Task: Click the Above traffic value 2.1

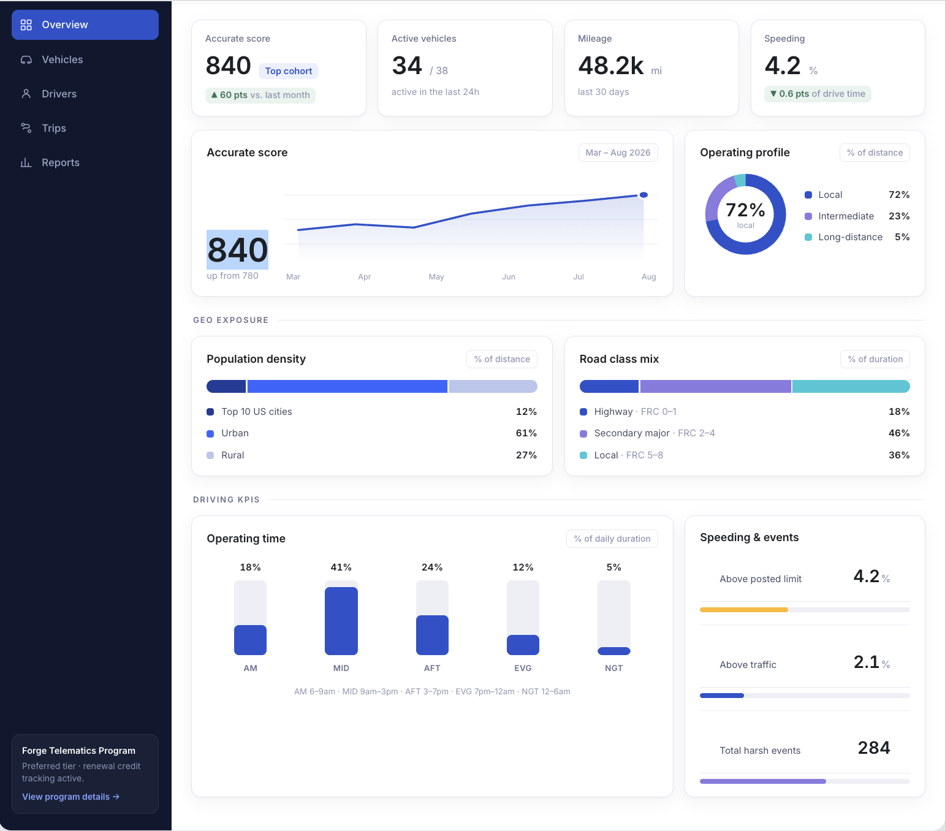Action: (867, 662)
